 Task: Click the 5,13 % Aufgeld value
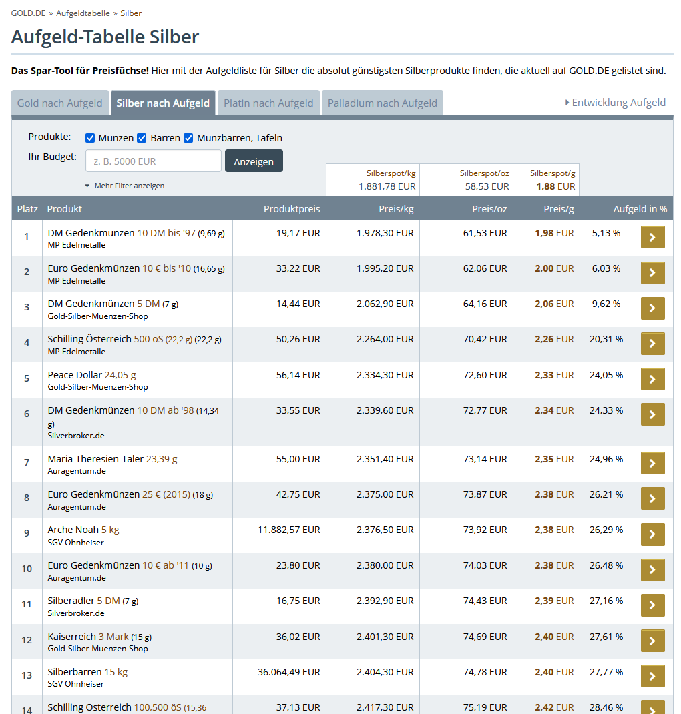coord(606,233)
